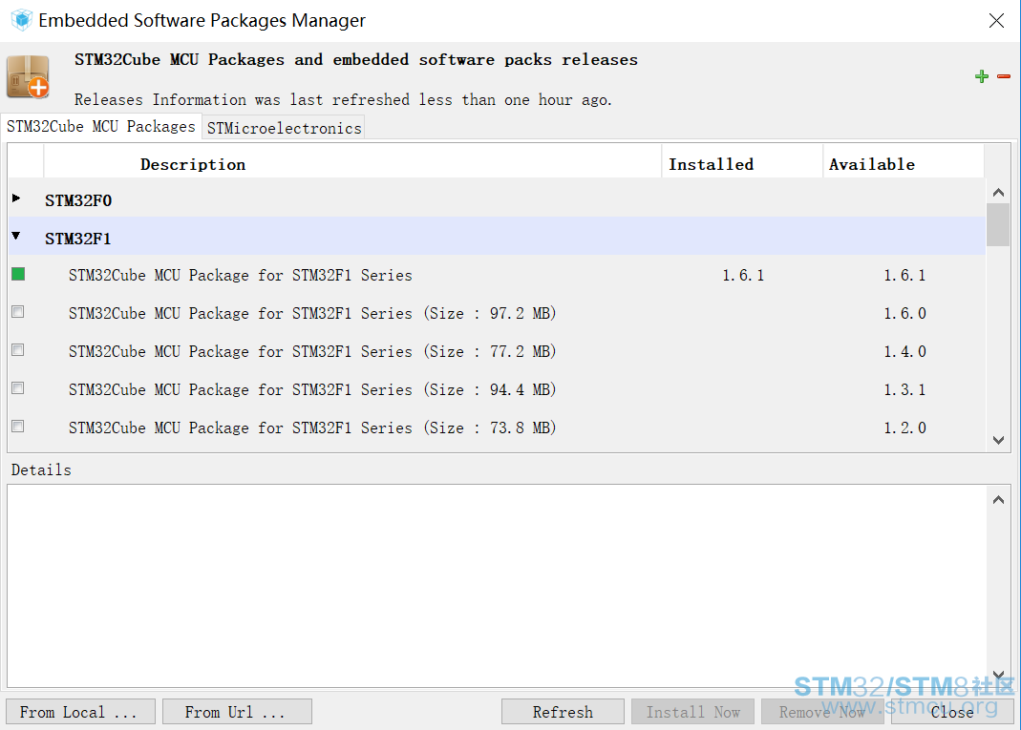Click the From Url ... button

[237, 712]
